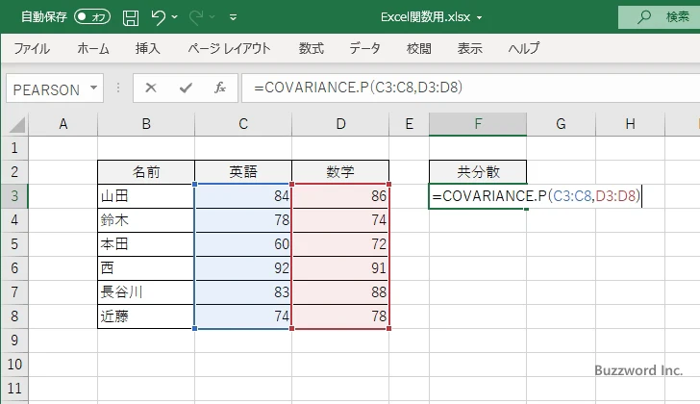
Task: Click cell containing 西
Action: tap(146, 268)
